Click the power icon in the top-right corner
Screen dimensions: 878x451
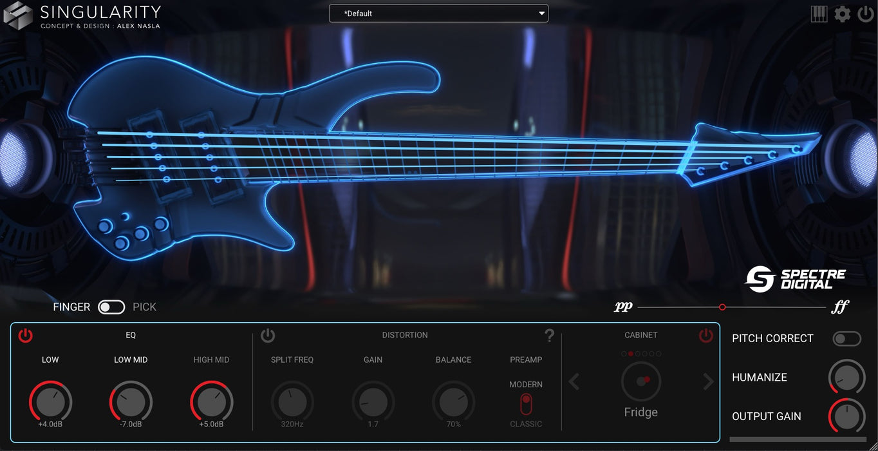864,13
